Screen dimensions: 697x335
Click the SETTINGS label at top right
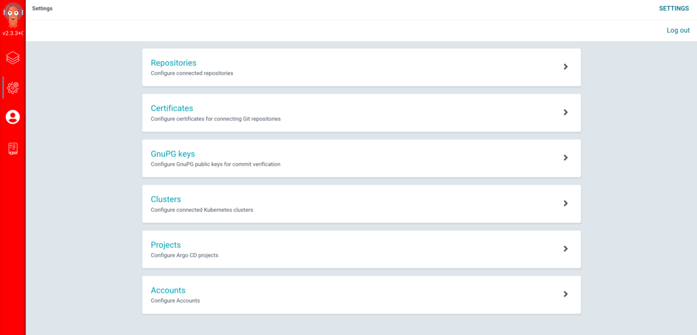pos(674,9)
